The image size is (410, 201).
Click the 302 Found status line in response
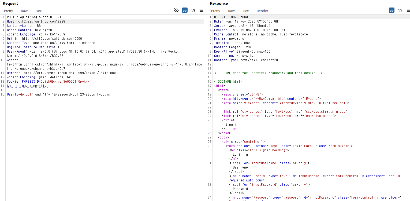coord(231,17)
